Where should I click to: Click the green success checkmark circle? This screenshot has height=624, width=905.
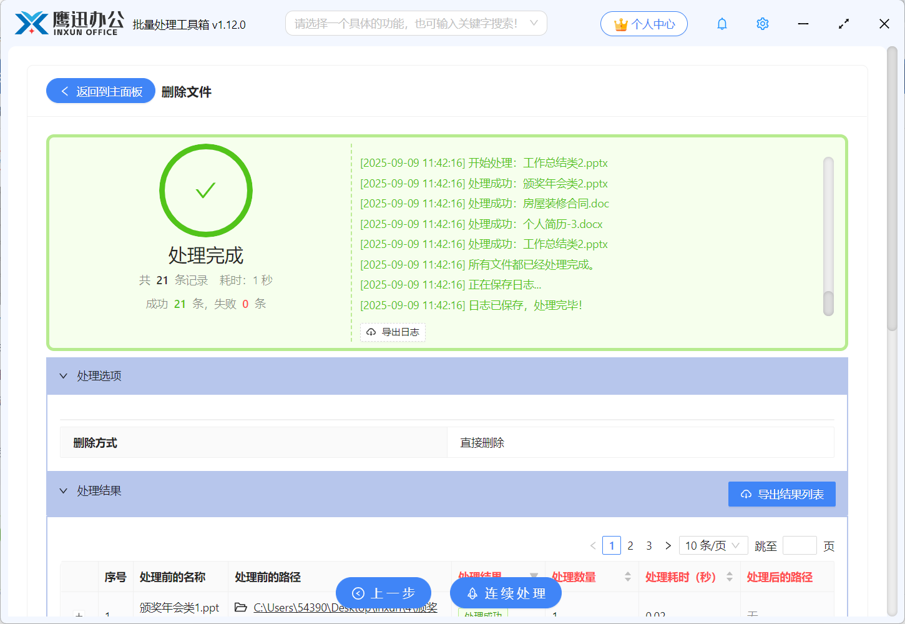pos(206,191)
